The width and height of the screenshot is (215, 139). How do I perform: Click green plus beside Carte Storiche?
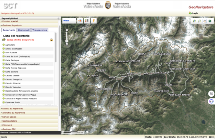[4, 72]
